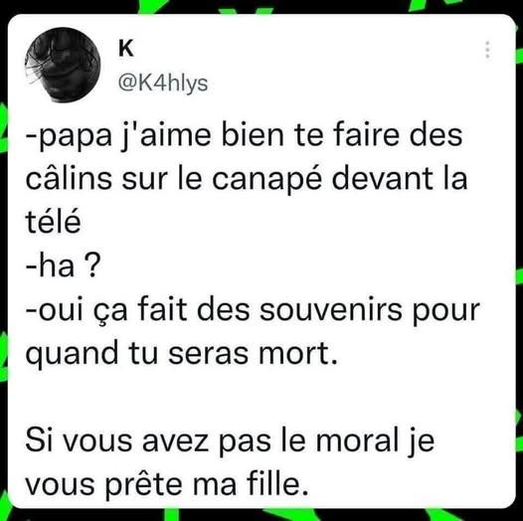The height and width of the screenshot is (521, 523).
Task: Select the line quand tu seras mort.
Action: coord(182,354)
